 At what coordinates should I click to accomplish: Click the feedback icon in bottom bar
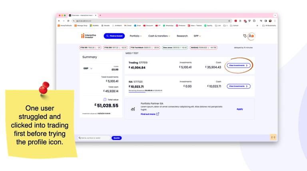coord(273,137)
